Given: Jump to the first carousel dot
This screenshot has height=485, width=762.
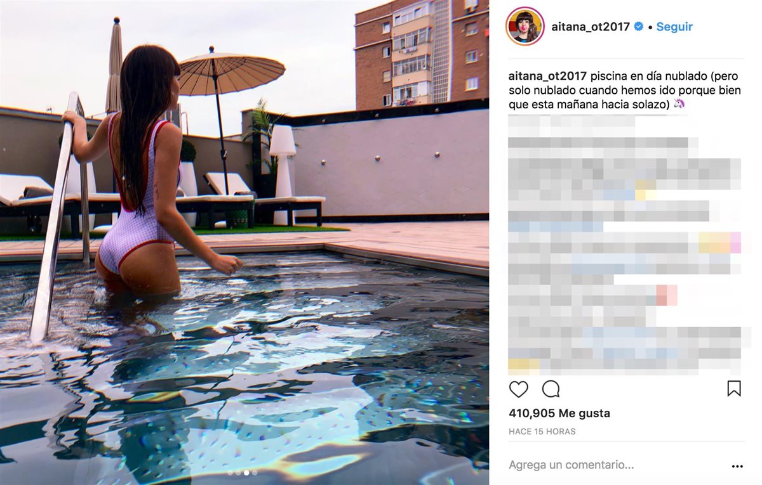Looking at the screenshot, I should click(x=231, y=472).
